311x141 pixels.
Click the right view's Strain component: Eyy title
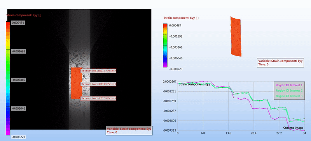click(181, 18)
